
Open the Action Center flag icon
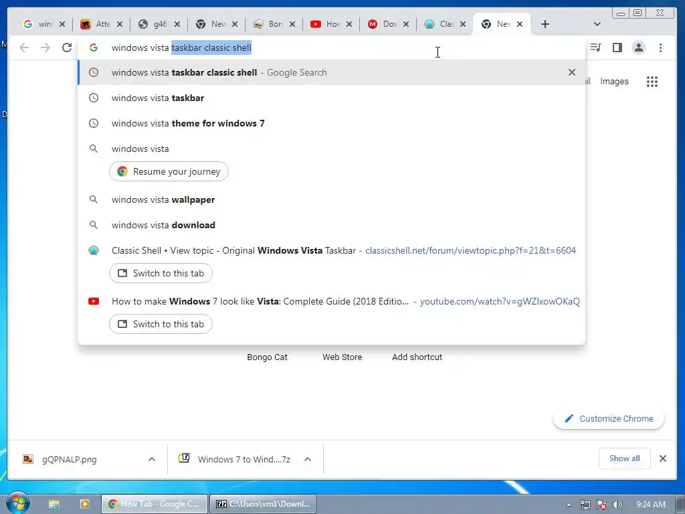tap(601, 505)
